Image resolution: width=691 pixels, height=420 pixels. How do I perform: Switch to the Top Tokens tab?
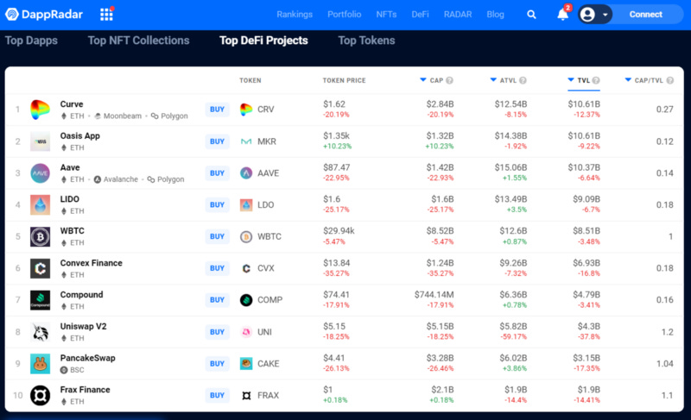point(366,41)
